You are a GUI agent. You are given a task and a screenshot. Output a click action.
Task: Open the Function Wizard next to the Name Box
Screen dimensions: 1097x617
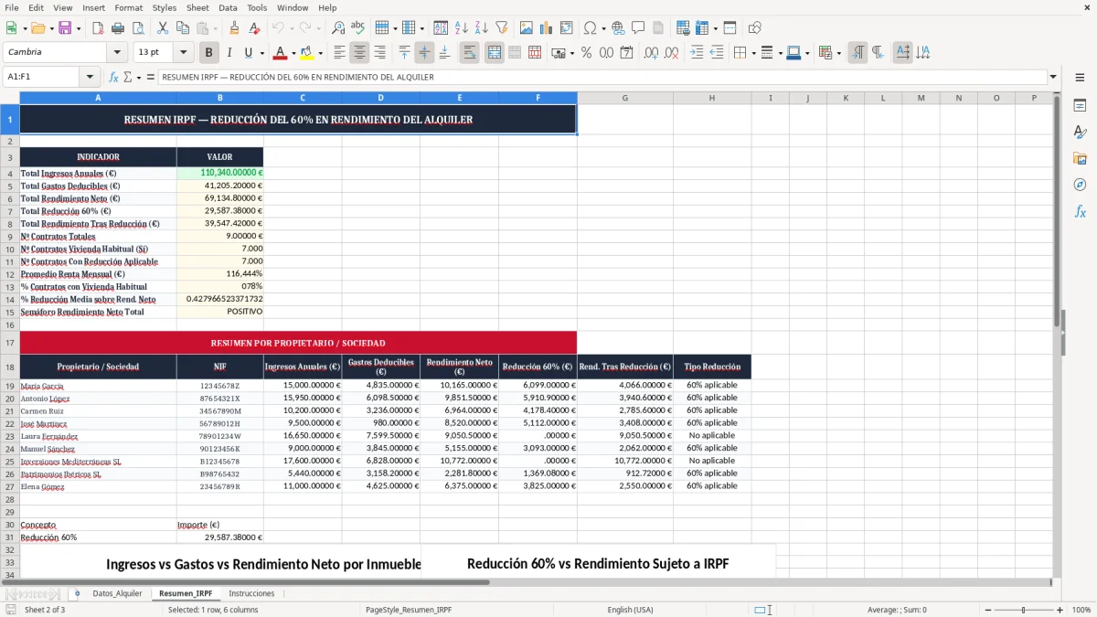113,78
